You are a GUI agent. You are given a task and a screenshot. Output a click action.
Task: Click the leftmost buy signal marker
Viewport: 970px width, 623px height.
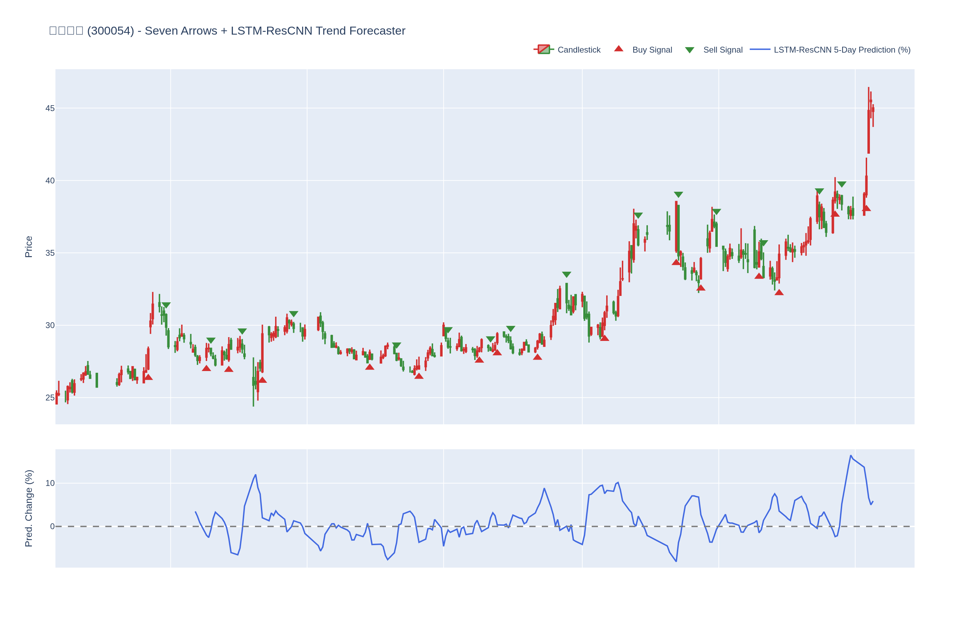click(149, 378)
